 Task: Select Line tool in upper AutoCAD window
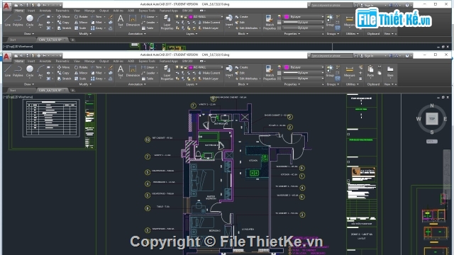point(8,21)
